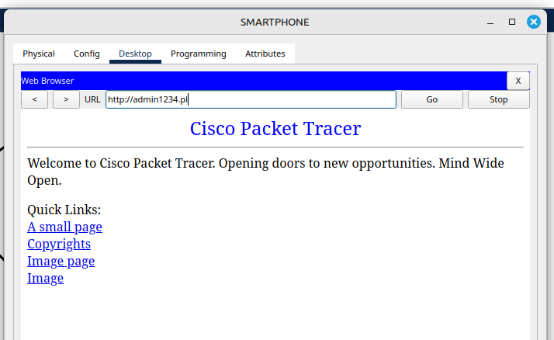Screen dimensions: 554x340
Task: Switch to the Physical tab
Action: (x=39, y=54)
